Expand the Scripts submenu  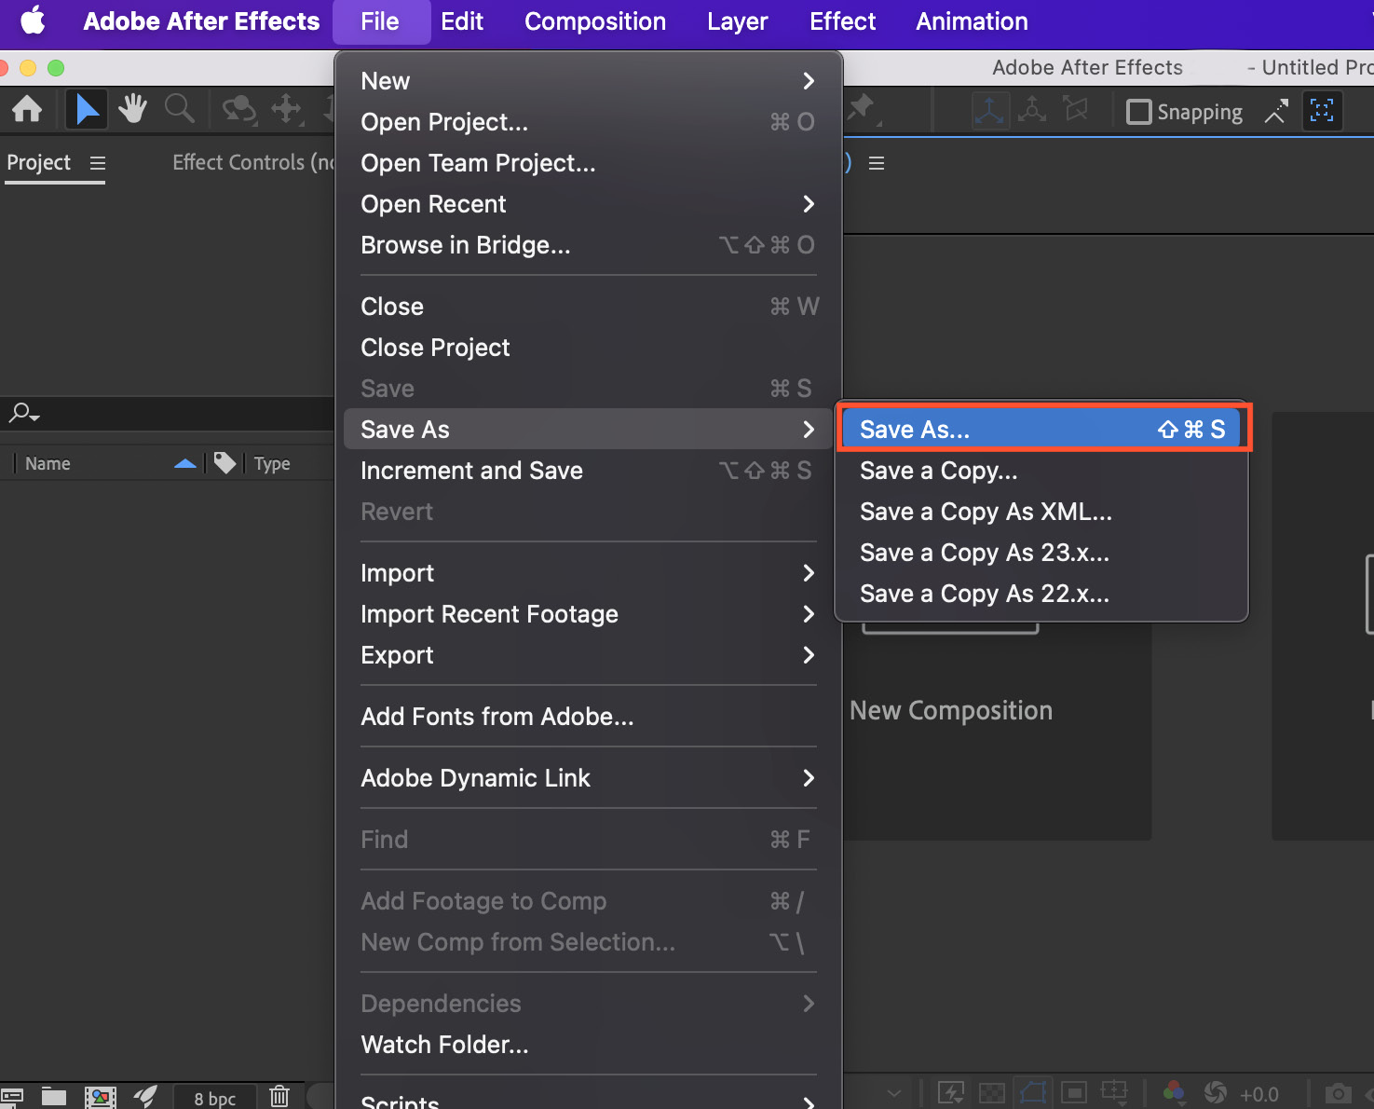tap(588, 1100)
